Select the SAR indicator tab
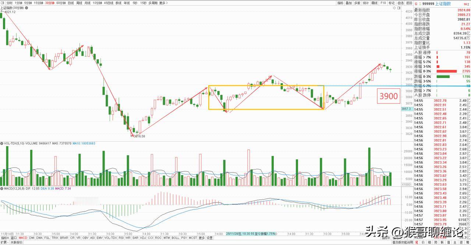Screen dimensions: 471x245 pyautogui.click(x=135, y=238)
